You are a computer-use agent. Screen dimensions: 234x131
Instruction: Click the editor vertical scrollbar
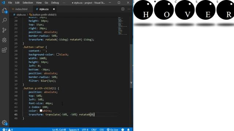[x=131, y=66]
